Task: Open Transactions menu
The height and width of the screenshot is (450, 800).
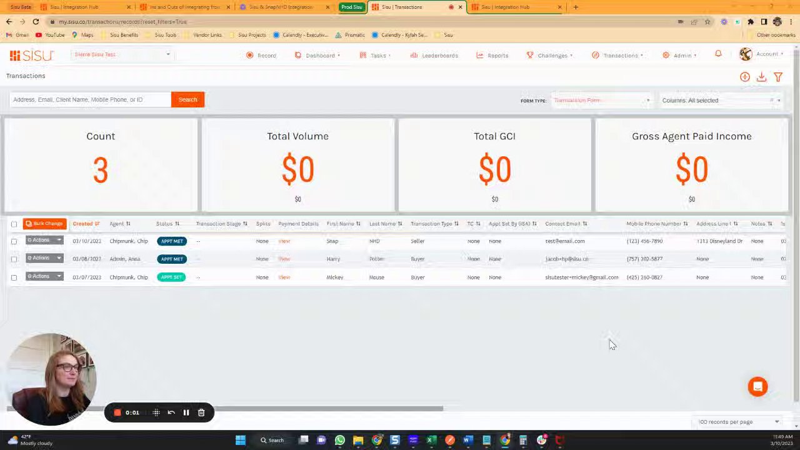Action: click(x=617, y=56)
